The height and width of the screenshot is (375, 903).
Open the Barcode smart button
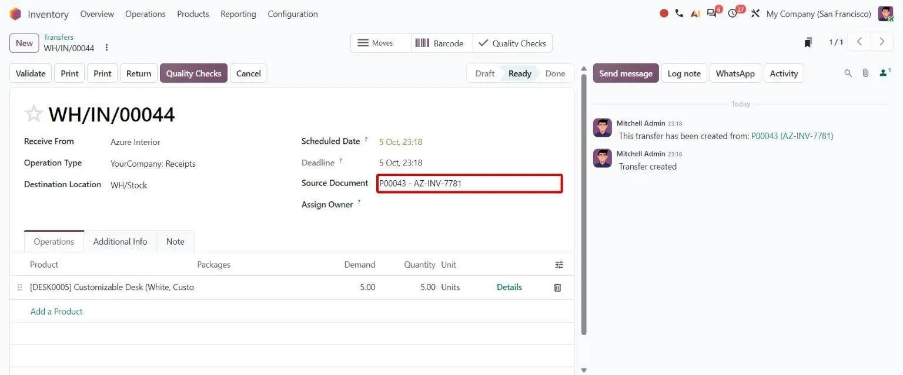pyautogui.click(x=442, y=43)
